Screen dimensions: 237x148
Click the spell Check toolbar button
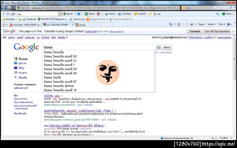(x=111, y=14)
